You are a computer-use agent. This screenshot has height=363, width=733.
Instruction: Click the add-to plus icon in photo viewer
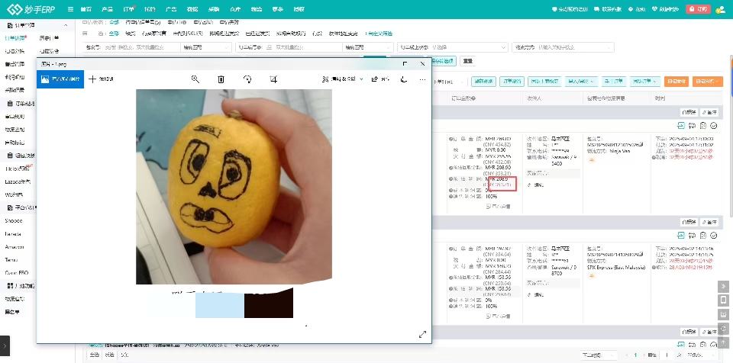92,79
